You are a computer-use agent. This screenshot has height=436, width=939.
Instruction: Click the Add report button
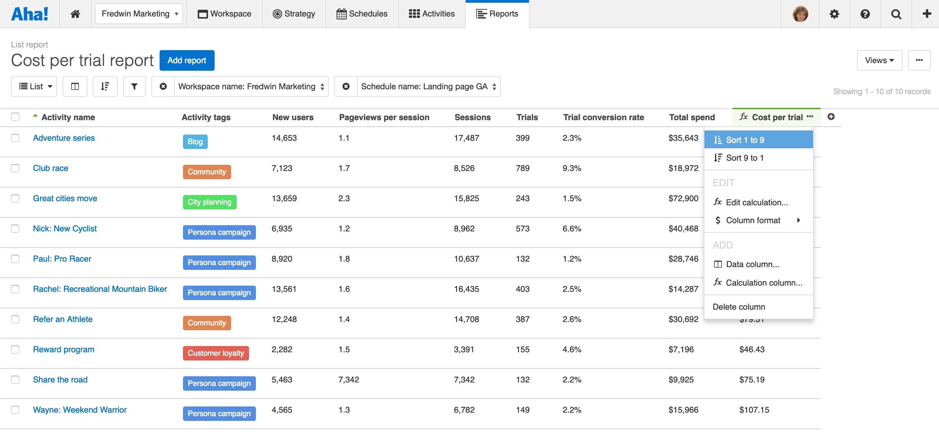pos(187,60)
